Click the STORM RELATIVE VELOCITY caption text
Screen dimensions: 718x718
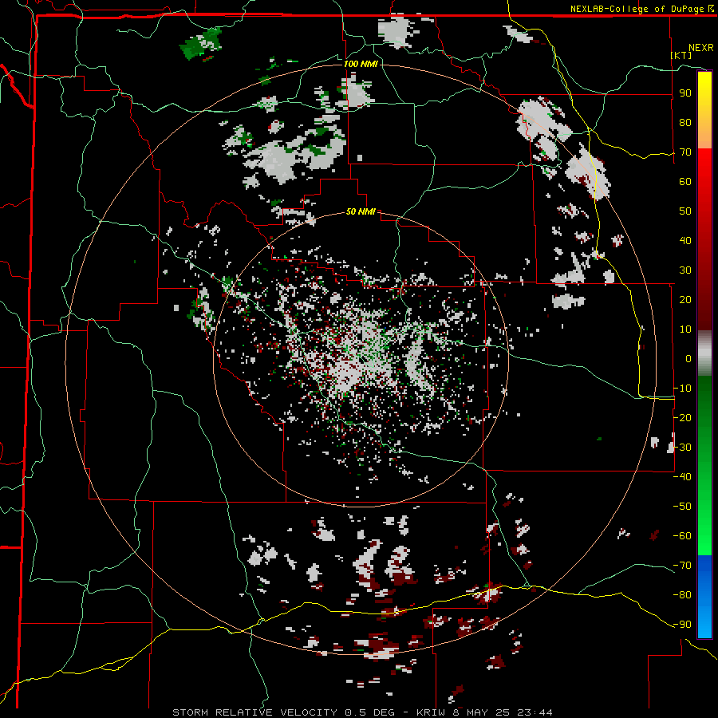[x=254, y=712]
